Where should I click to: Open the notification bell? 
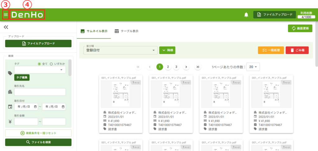pos(246,15)
